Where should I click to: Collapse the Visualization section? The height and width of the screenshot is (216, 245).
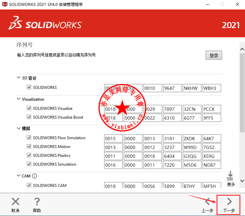[19, 99]
